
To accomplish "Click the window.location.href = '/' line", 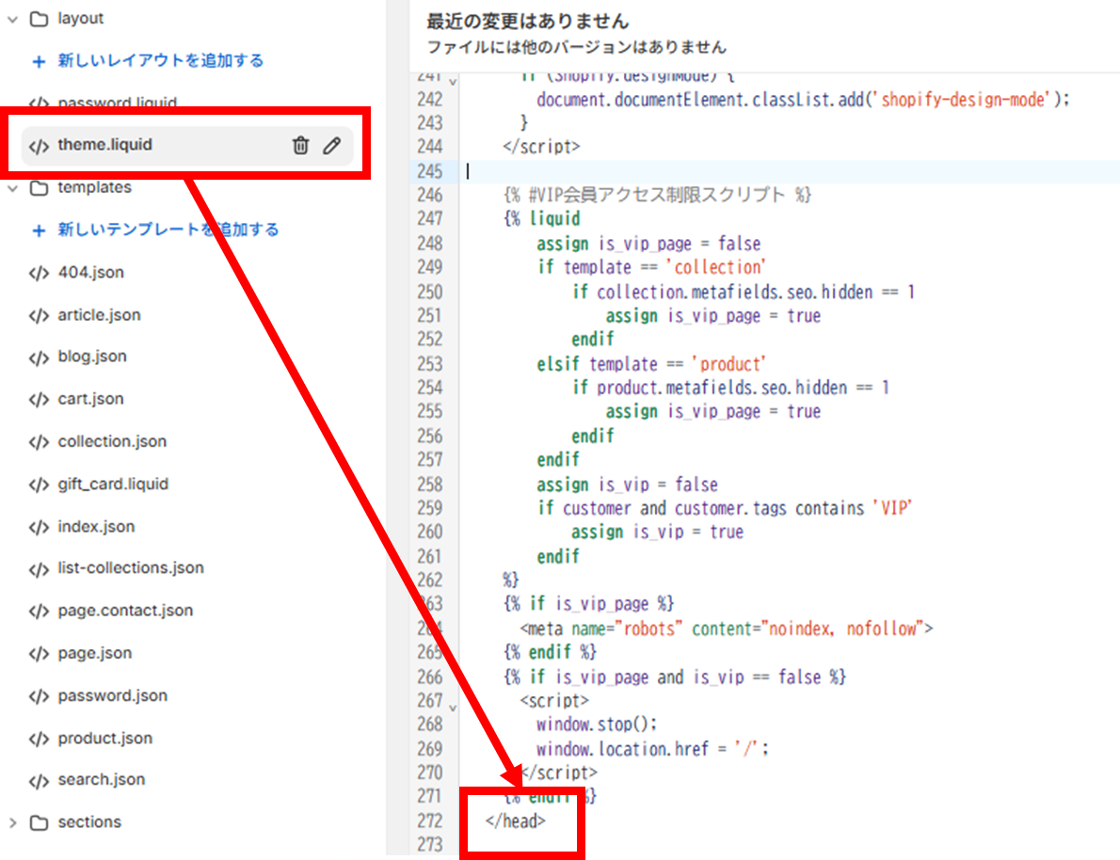I will click(x=653, y=749).
